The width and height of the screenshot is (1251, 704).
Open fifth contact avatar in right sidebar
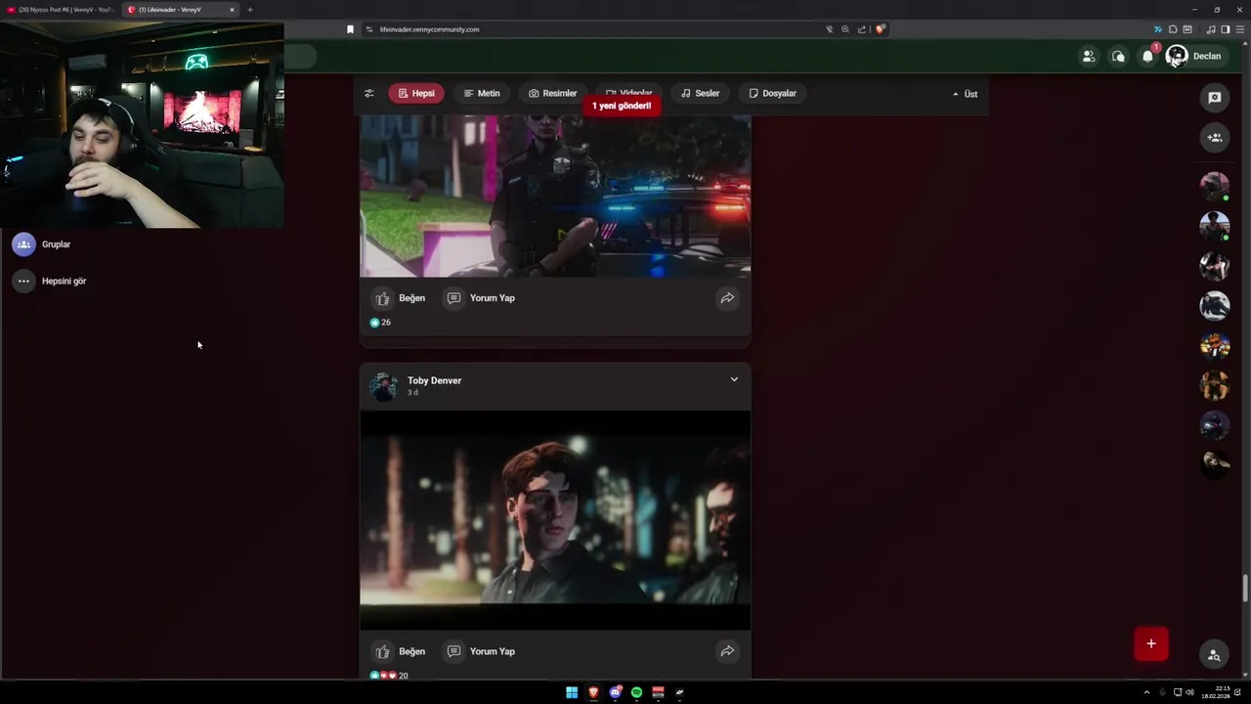point(1215,346)
